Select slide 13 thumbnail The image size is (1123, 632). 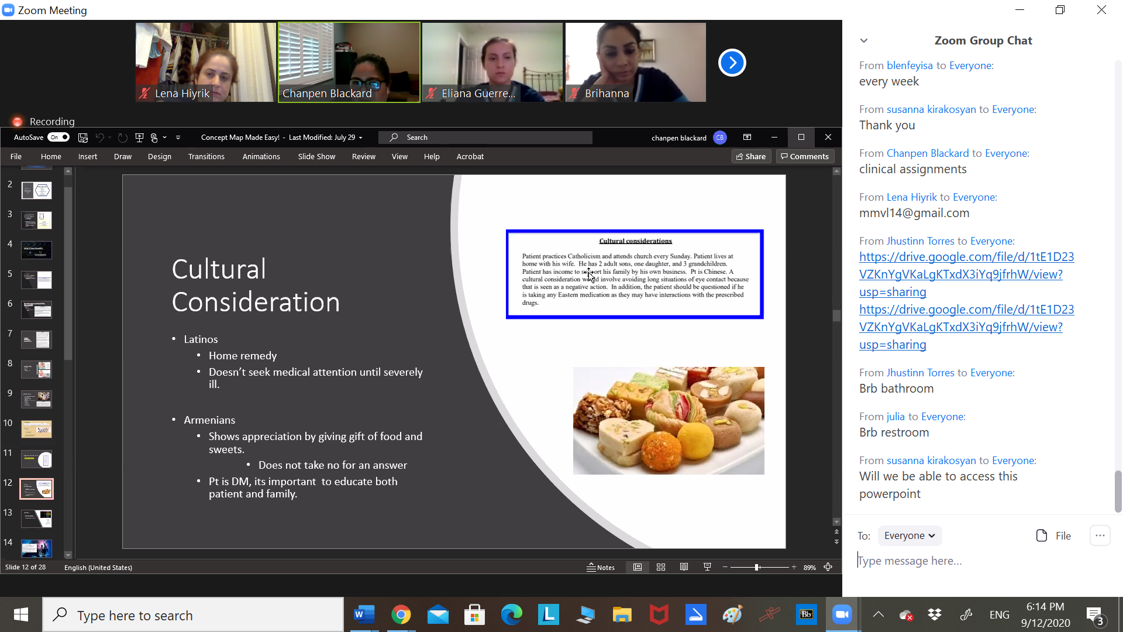coord(36,518)
